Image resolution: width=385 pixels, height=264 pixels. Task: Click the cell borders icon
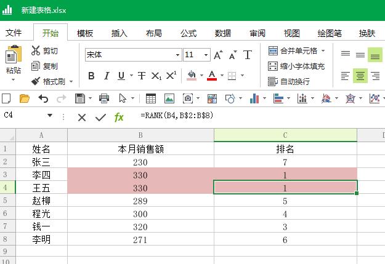point(232,76)
